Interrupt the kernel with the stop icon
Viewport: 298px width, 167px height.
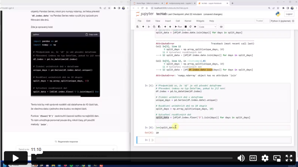(186, 27)
